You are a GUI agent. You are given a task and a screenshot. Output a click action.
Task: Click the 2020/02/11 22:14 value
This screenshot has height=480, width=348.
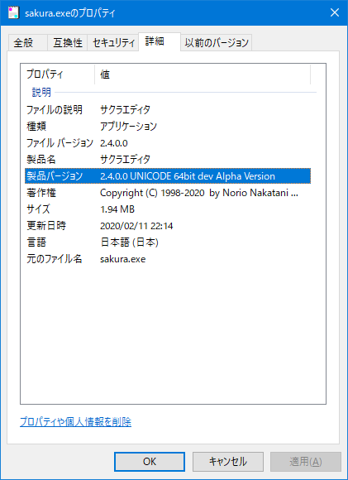(x=136, y=226)
